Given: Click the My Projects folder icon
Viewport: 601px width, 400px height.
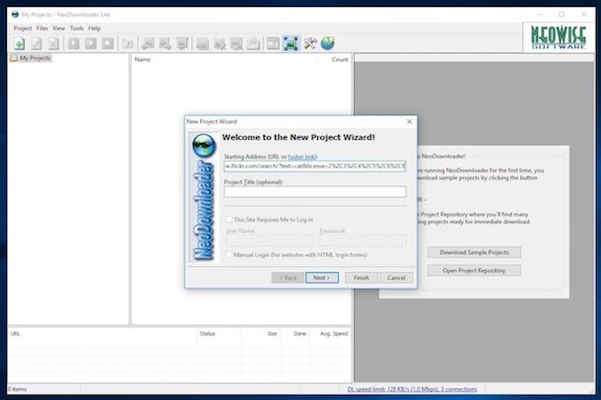Looking at the screenshot, I should (x=13, y=59).
